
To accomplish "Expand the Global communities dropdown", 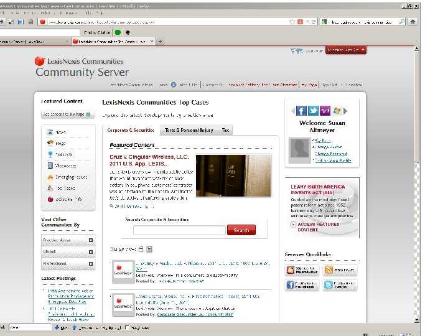I will [x=68, y=252].
